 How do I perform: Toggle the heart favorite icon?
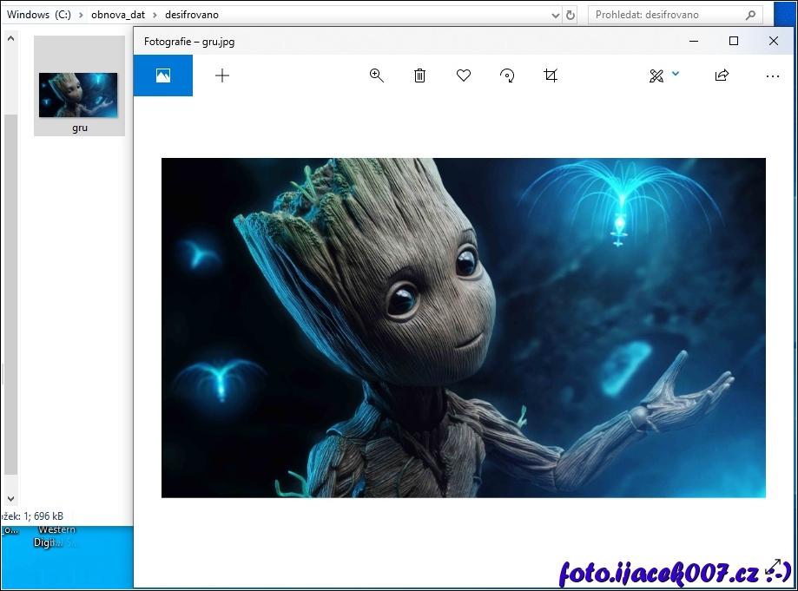pos(464,76)
